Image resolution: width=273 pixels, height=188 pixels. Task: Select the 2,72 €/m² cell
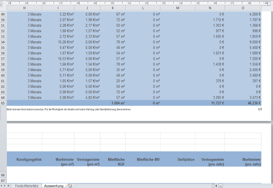click(58, 37)
